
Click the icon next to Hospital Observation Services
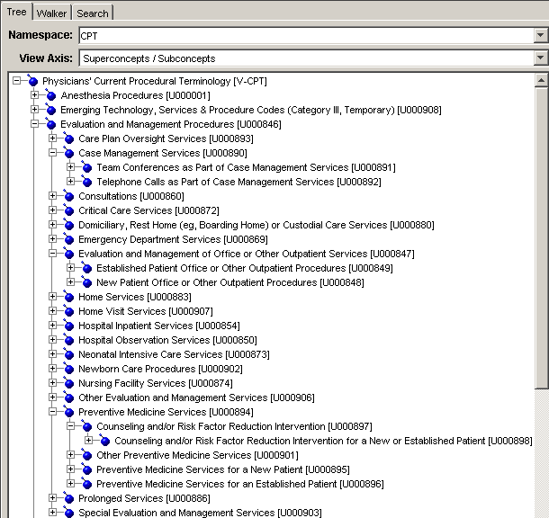pyautogui.click(x=69, y=340)
